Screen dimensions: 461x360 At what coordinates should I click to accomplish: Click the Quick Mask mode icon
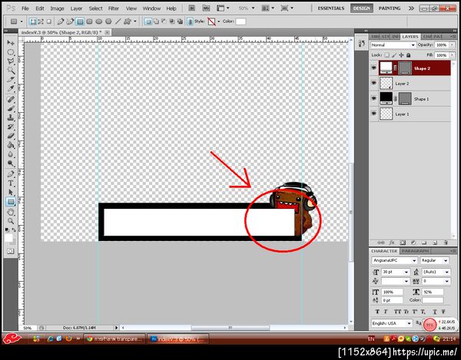11,251
